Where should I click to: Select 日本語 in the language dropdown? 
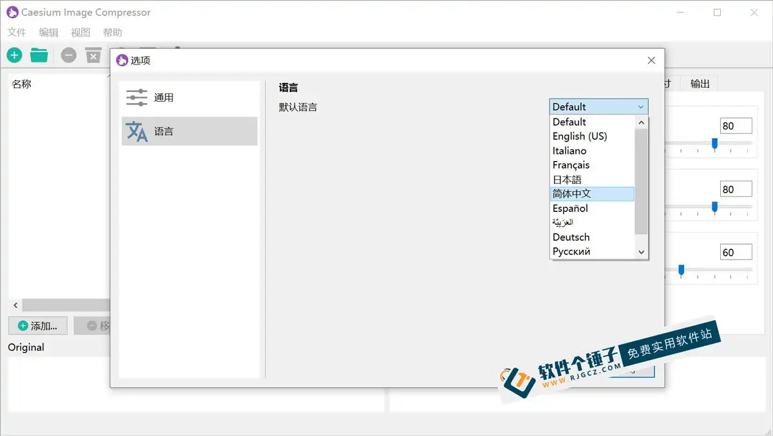tap(592, 180)
